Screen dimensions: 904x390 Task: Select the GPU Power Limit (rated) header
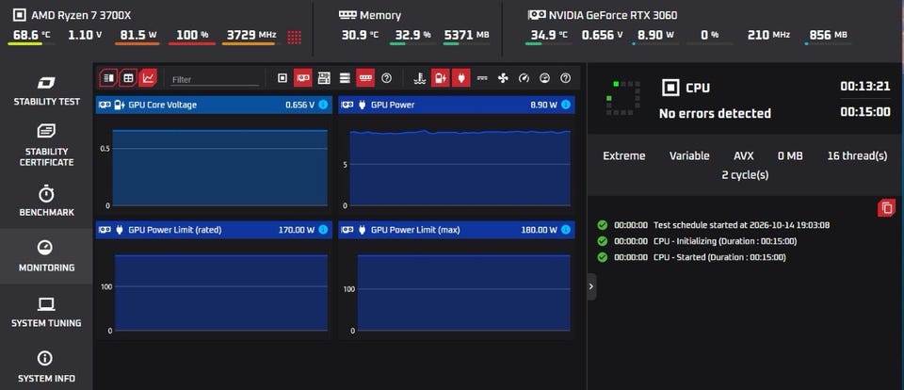[x=214, y=230]
